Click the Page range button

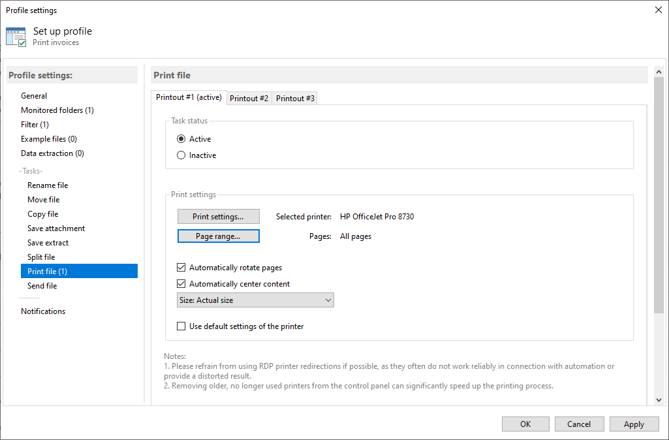(218, 236)
